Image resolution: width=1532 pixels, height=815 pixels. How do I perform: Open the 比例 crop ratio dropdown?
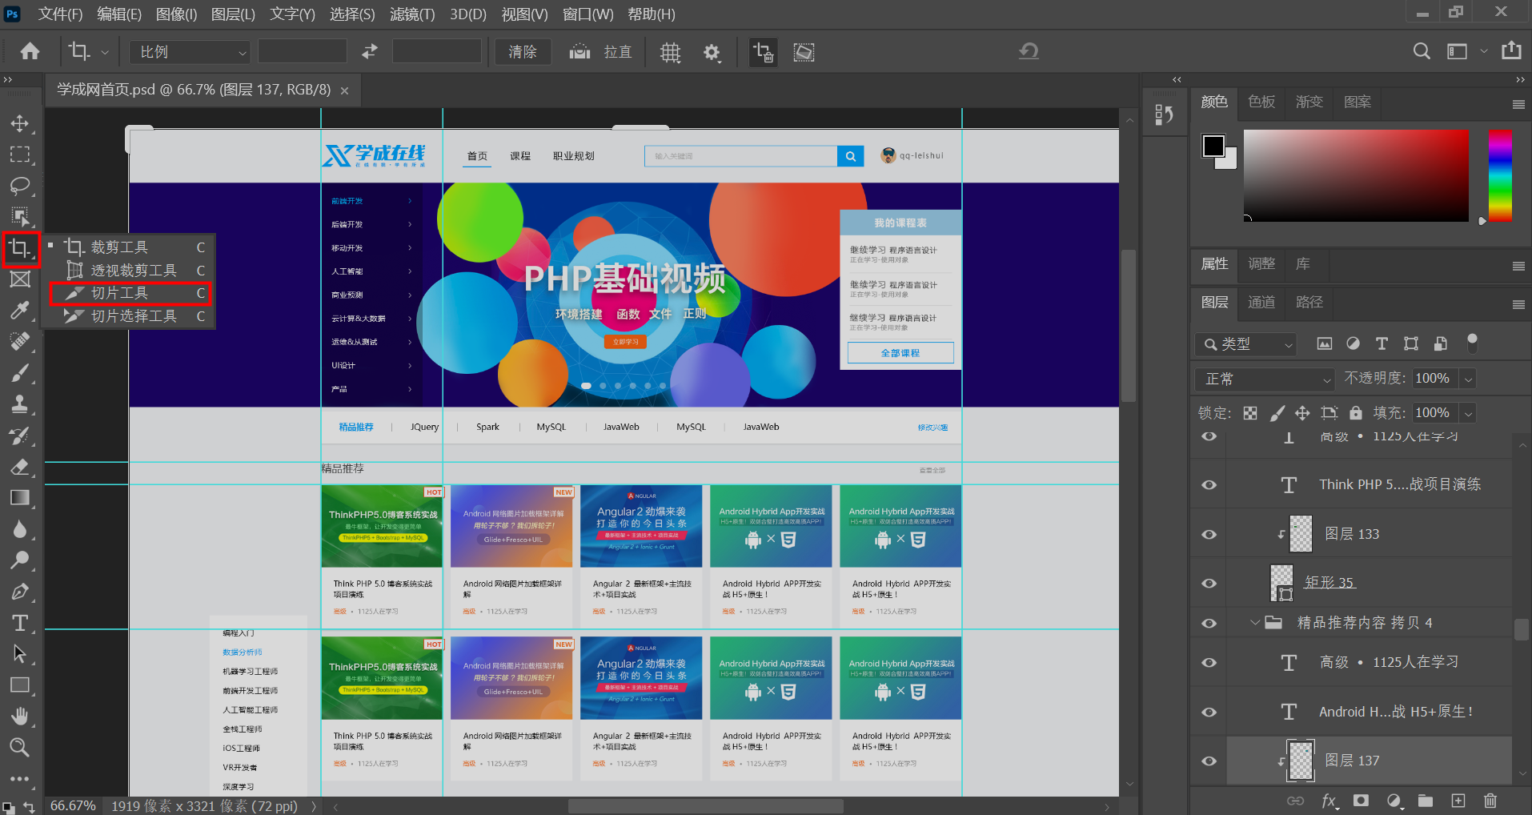(x=190, y=52)
